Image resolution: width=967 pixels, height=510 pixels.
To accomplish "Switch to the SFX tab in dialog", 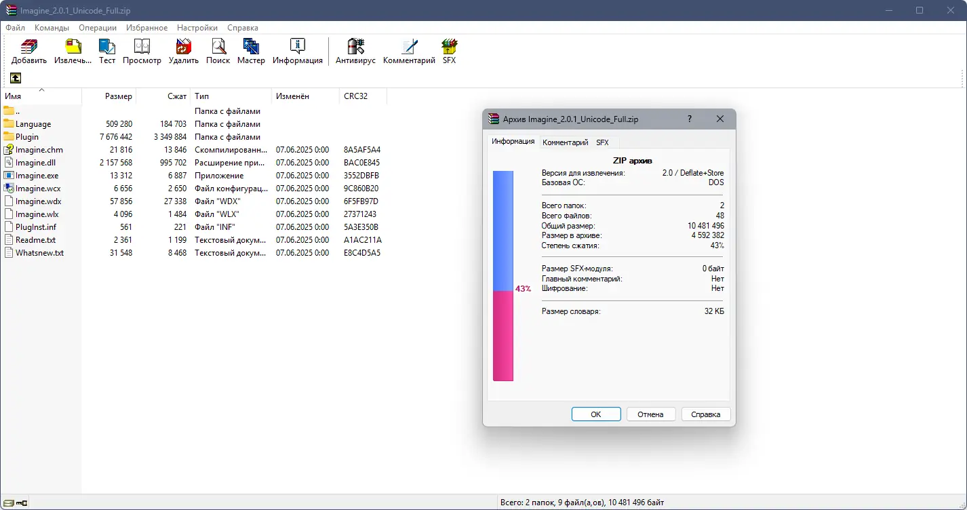I will click(602, 142).
